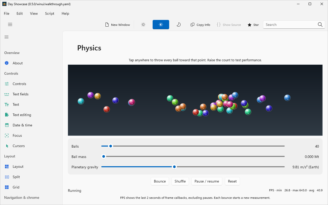This screenshot has height=205, width=328.
Task: Switch to dark theme moon icon
Action: click(179, 25)
